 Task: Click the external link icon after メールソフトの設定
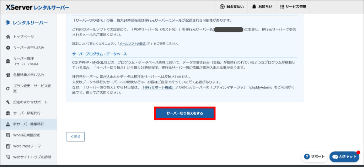[148, 44]
